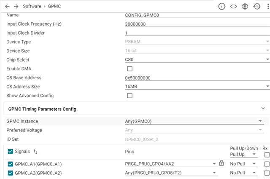The image size is (270, 179).
Task: Click the Input Clock Frequency field
Action: (x=197, y=24)
